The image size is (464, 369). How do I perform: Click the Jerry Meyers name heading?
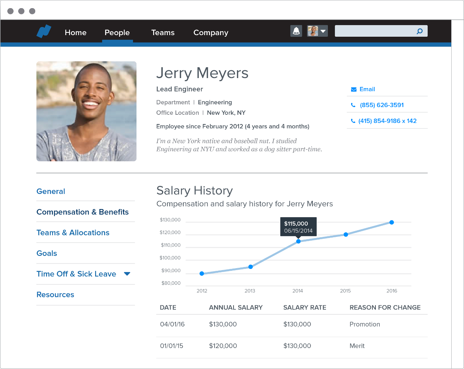(x=202, y=73)
